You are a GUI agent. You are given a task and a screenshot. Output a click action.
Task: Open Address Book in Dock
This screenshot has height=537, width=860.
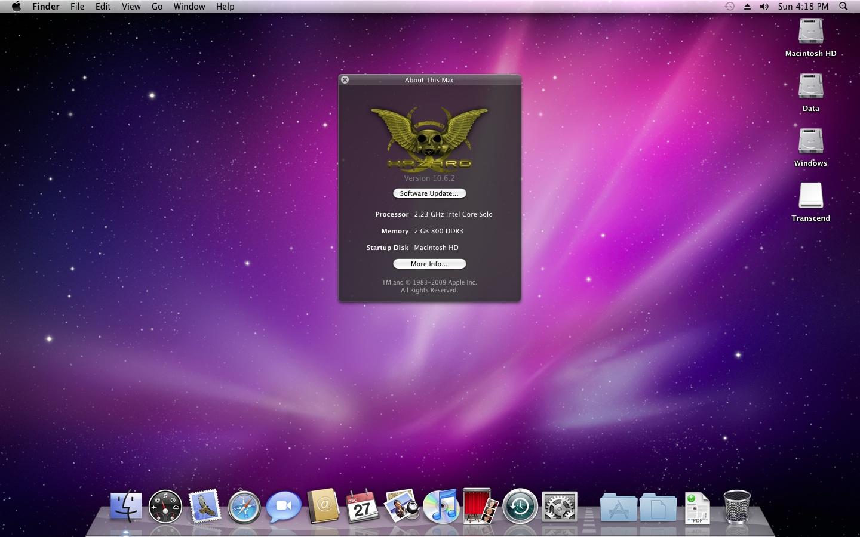pos(323,507)
